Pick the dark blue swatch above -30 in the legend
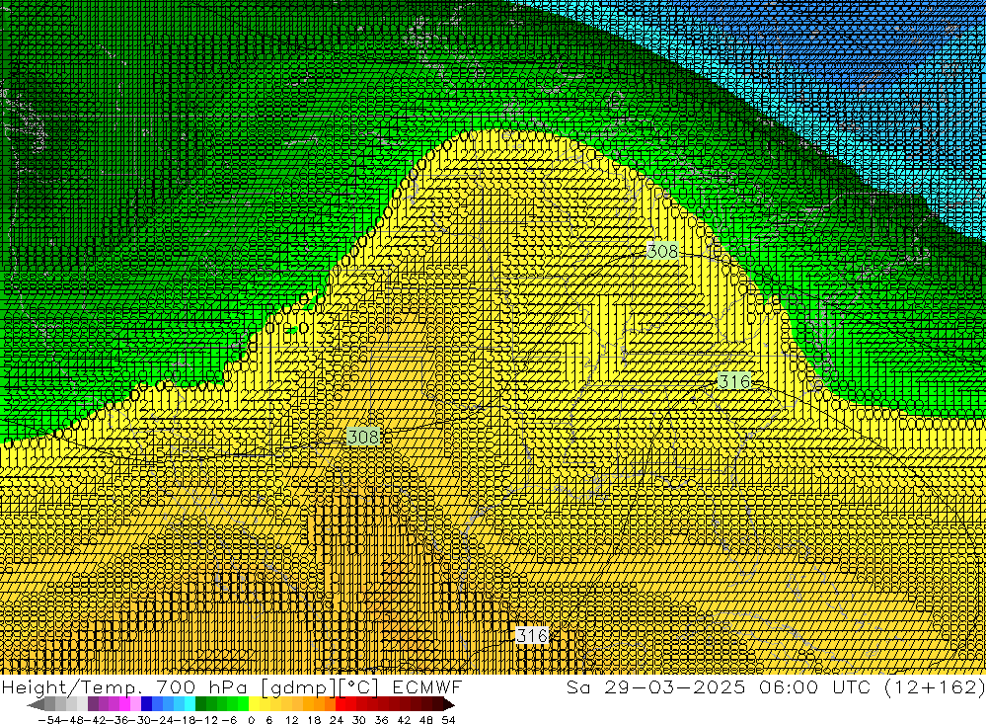 (146, 704)
